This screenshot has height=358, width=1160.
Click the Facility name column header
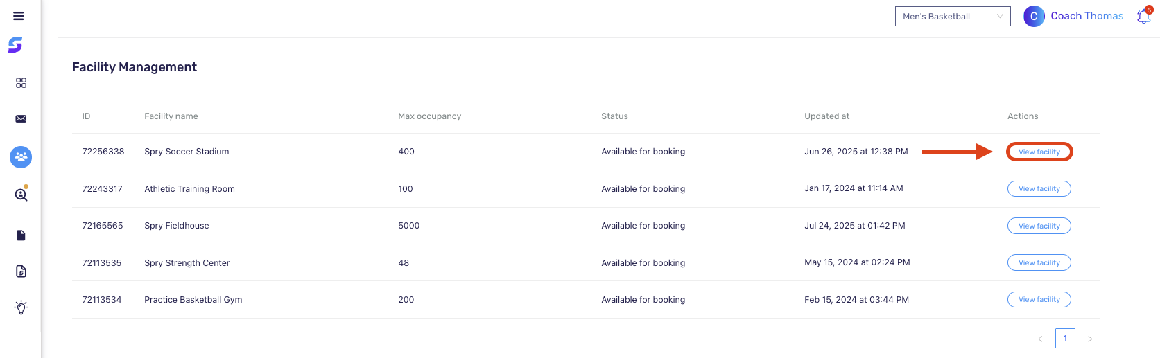(x=171, y=116)
